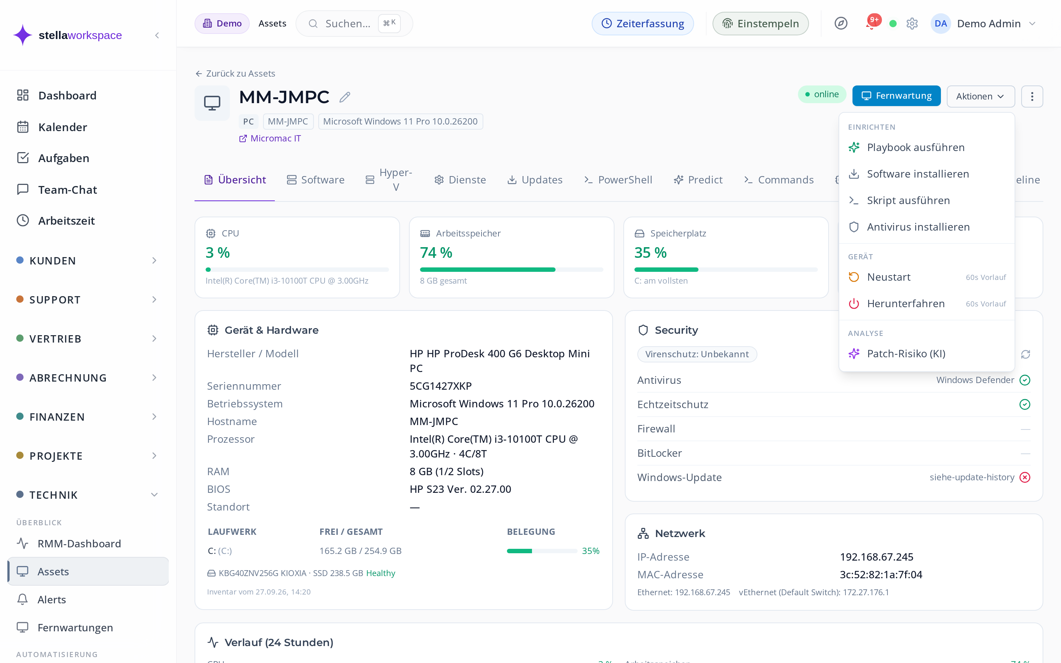Open the settings gear icon
1061x663 pixels.
coord(912,23)
